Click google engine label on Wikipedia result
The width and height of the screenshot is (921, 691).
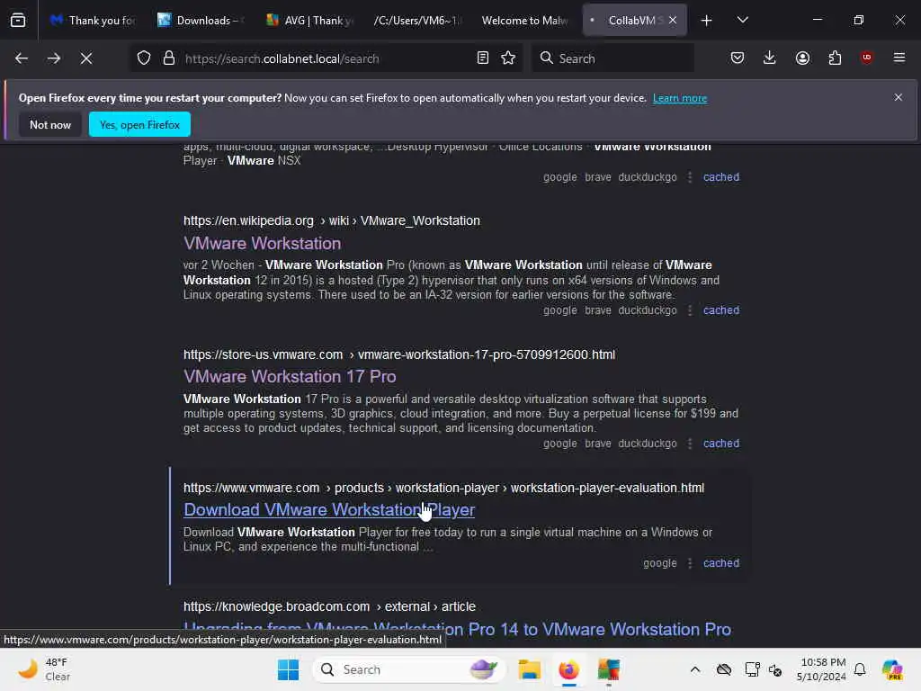559,310
